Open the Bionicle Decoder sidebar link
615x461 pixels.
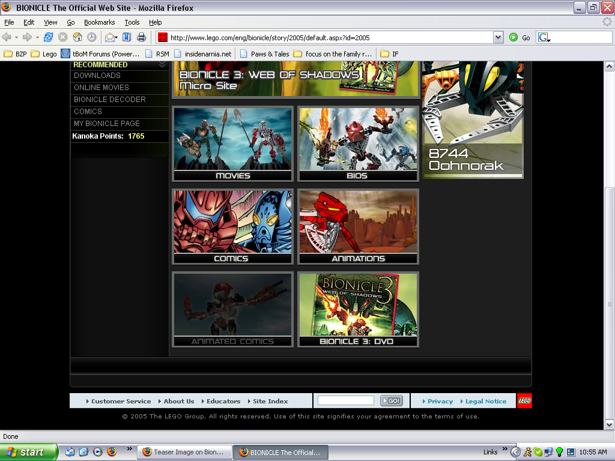(110, 100)
